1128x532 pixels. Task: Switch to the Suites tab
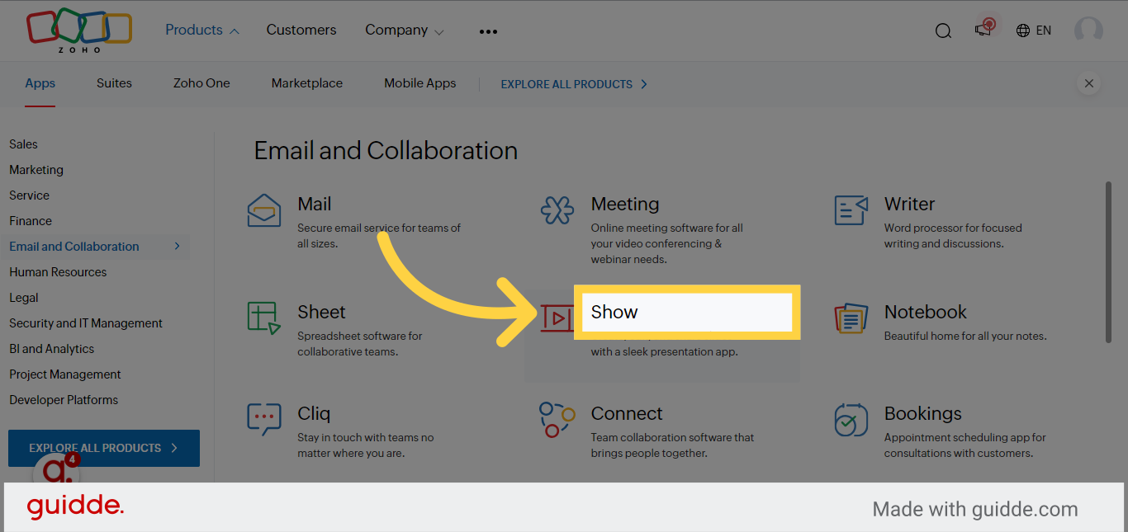point(114,83)
